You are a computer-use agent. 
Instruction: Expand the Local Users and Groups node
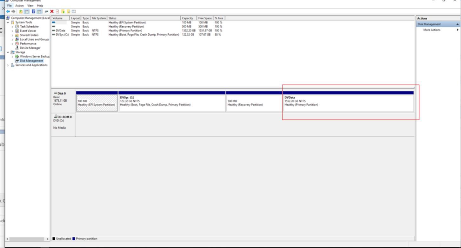point(13,39)
